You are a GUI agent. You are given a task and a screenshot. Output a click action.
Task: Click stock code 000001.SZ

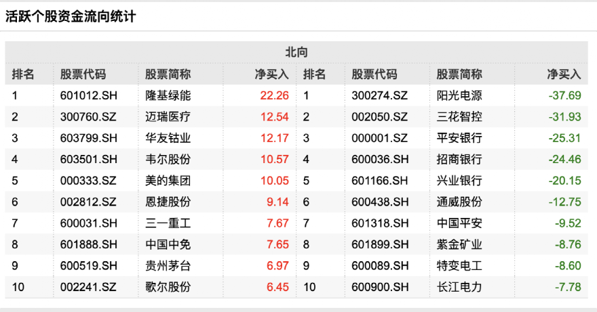coord(380,138)
